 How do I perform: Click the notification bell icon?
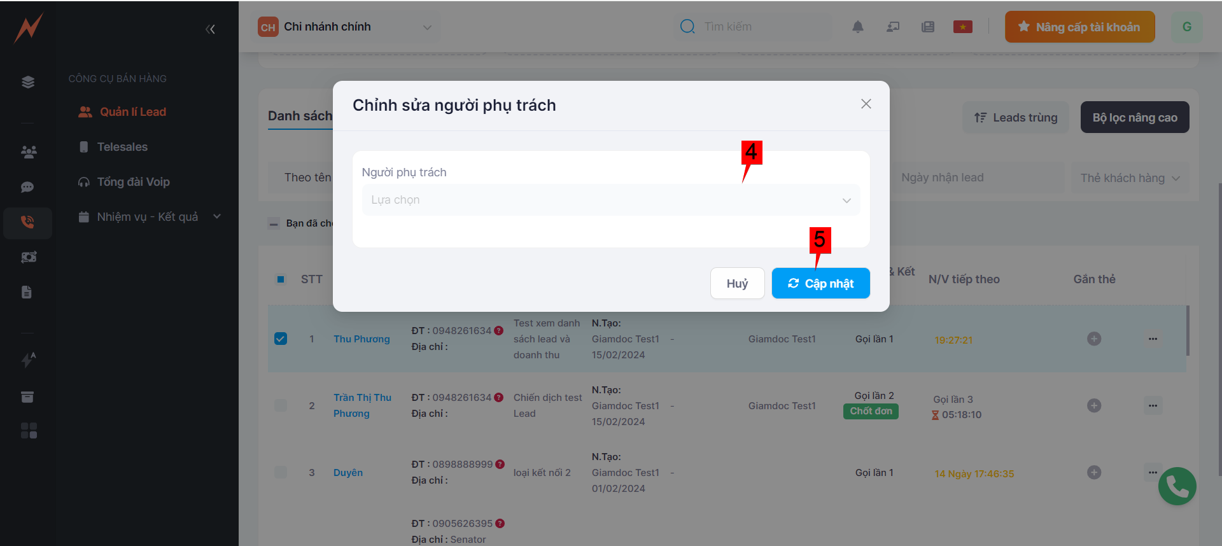click(857, 27)
